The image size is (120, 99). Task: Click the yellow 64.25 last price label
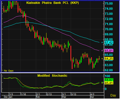[x=109, y=59]
